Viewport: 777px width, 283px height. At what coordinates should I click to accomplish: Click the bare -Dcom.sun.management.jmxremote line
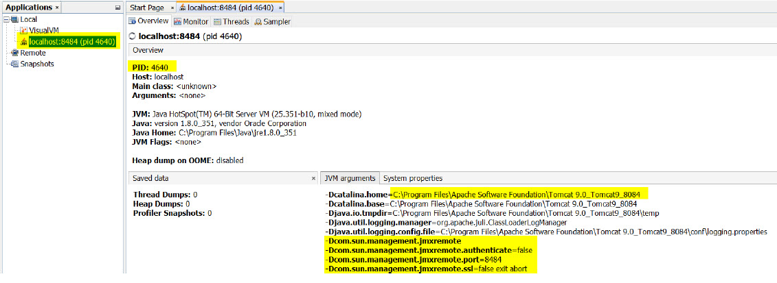(x=393, y=241)
